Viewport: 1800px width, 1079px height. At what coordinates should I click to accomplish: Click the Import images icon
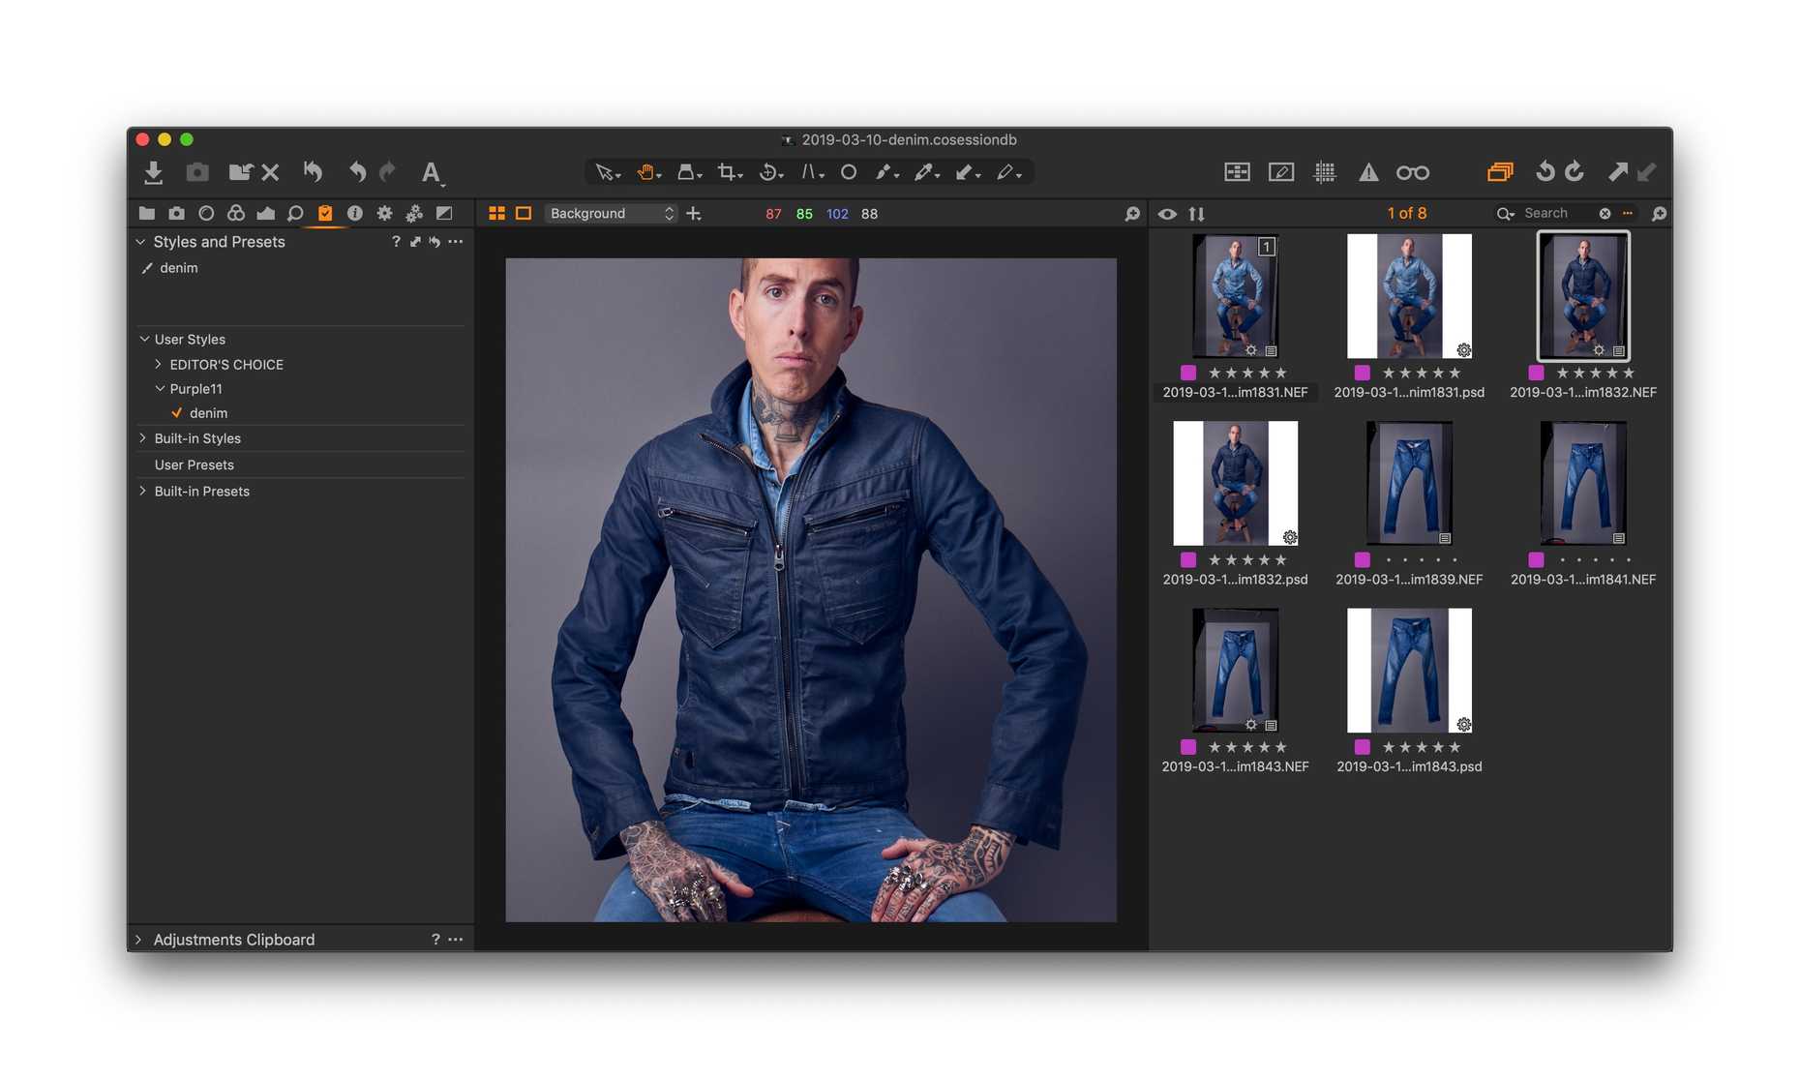point(153,172)
